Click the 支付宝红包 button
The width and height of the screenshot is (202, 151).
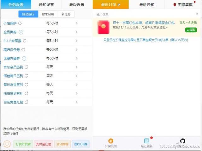click(44, 144)
